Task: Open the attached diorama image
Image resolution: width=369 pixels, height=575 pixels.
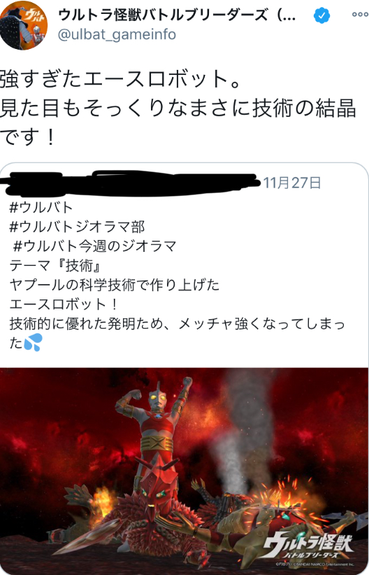Action: (x=184, y=471)
